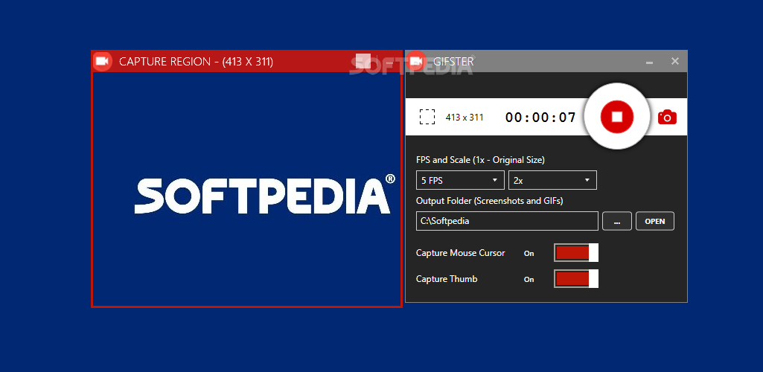This screenshot has width=763, height=372.
Task: Click the Output Folder (Screenshots and GIFs) label
Action: [x=490, y=200]
